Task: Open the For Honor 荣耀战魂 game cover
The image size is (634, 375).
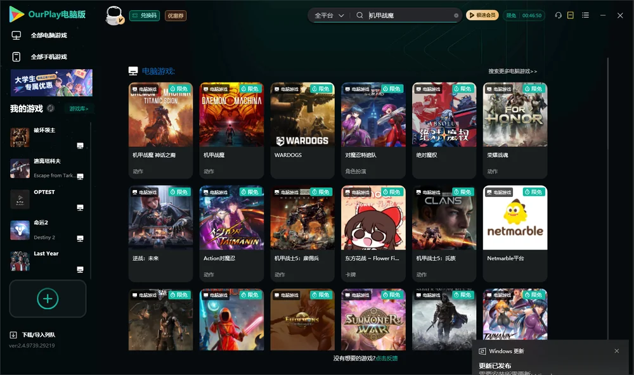Action: pyautogui.click(x=515, y=115)
